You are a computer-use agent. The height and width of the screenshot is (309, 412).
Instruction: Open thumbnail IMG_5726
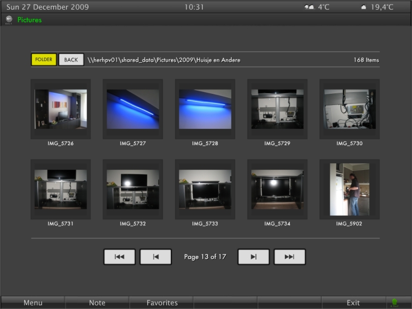tap(61, 109)
